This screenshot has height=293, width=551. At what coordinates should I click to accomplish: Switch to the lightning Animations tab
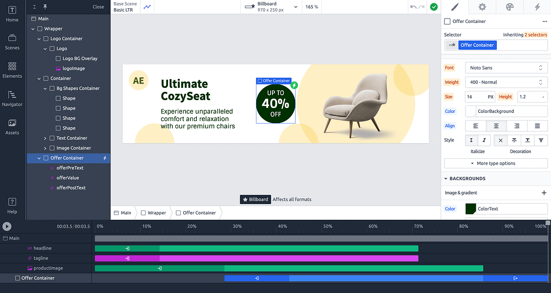point(537,7)
